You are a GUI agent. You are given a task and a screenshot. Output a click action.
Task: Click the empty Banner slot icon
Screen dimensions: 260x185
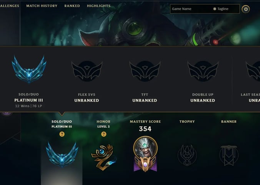[x=229, y=155]
